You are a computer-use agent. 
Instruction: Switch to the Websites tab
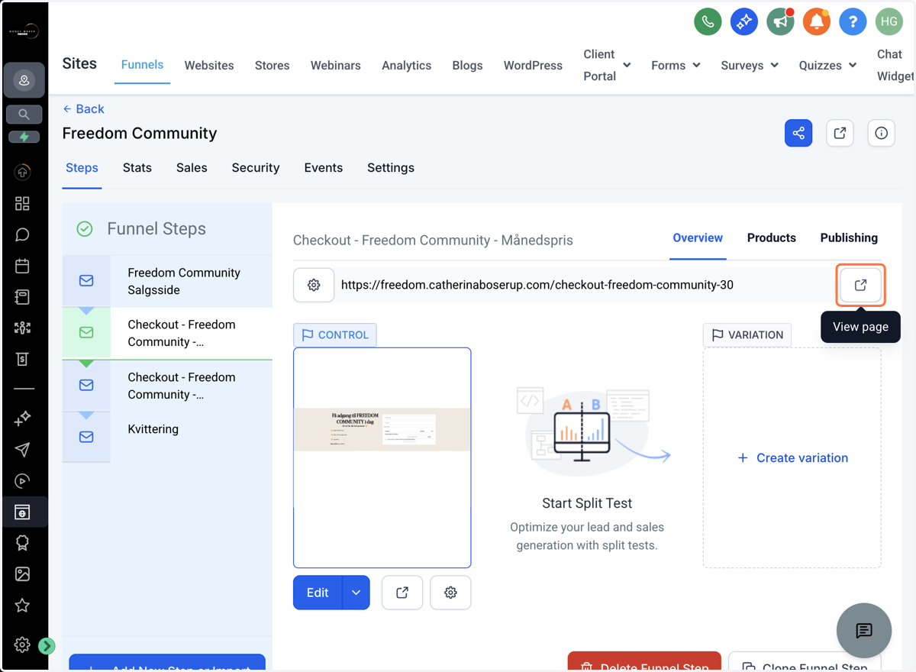[x=209, y=66]
